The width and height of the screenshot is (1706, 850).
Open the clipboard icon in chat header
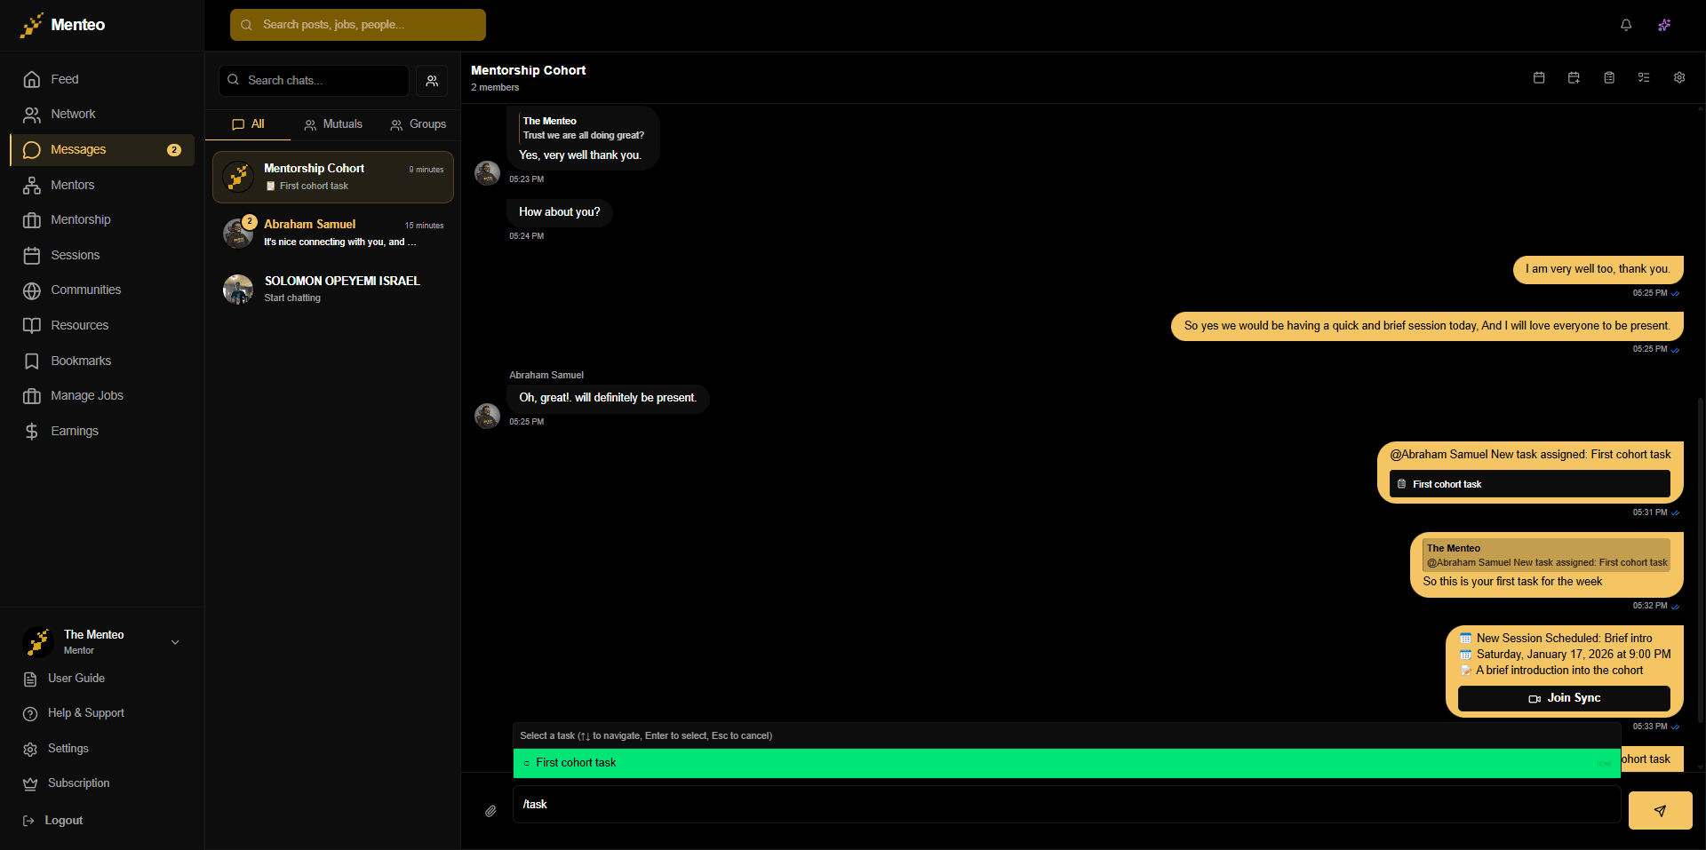tap(1608, 78)
